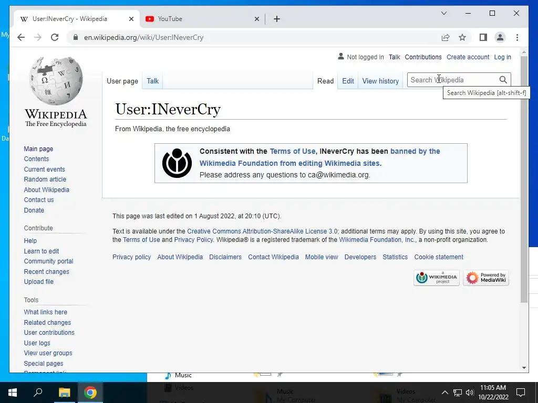Click the Log in link
This screenshot has width=538, height=403.
click(502, 57)
